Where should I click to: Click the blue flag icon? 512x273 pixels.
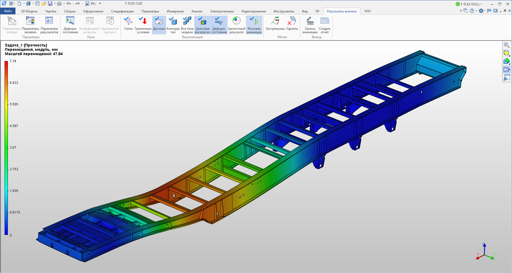coord(489,11)
